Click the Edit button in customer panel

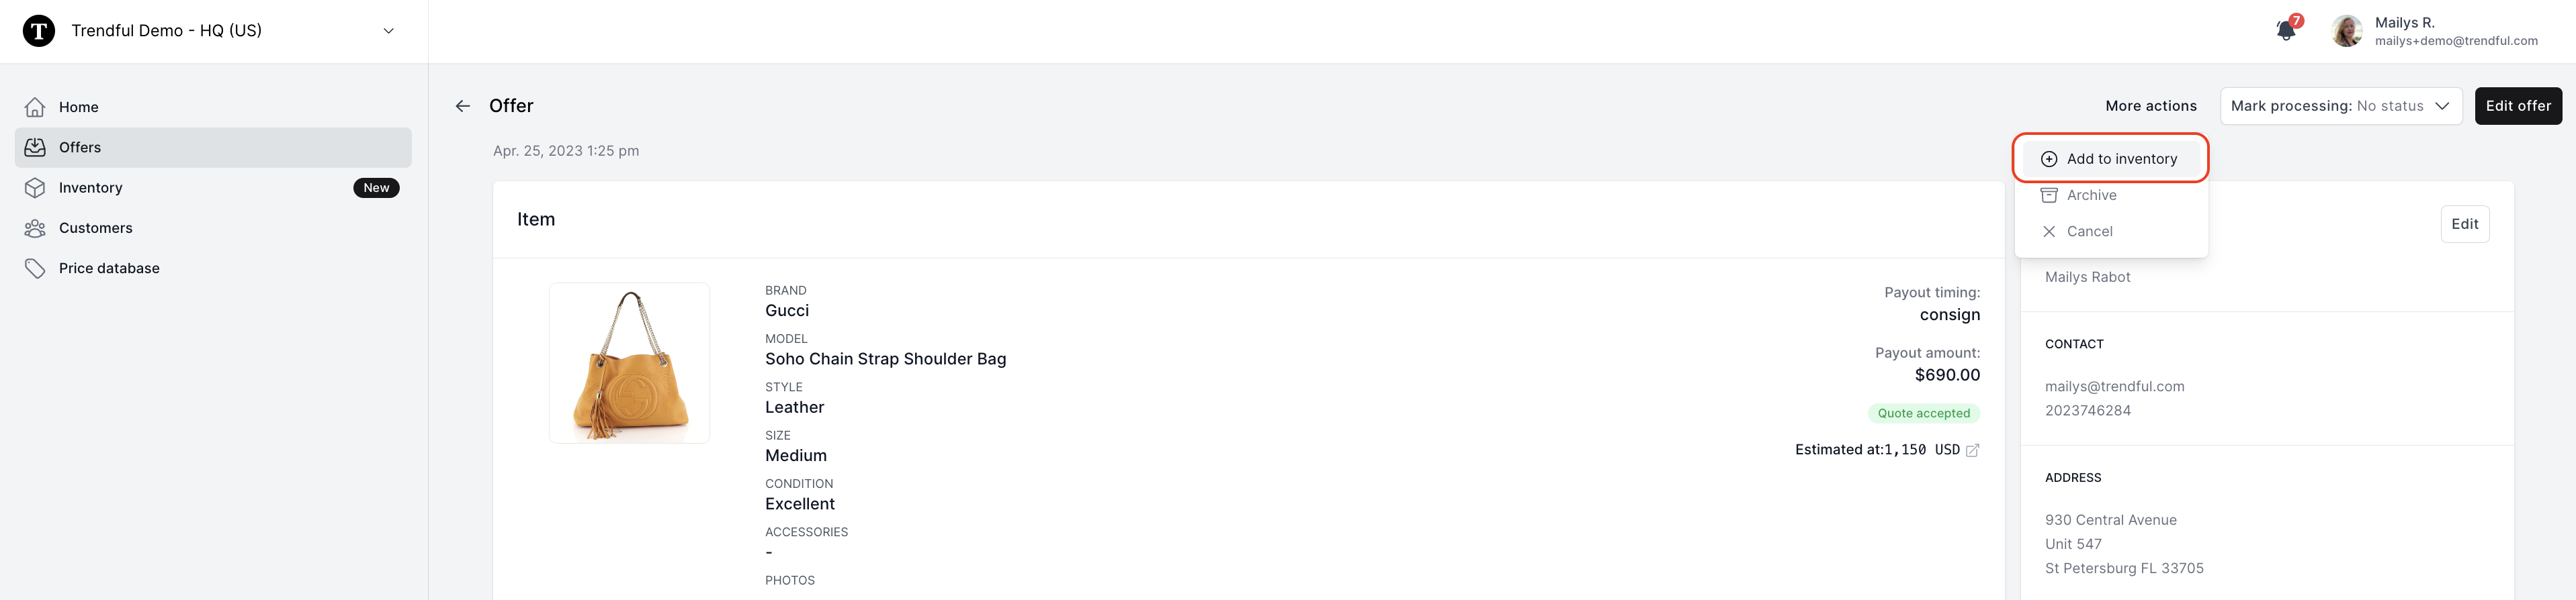[2464, 223]
